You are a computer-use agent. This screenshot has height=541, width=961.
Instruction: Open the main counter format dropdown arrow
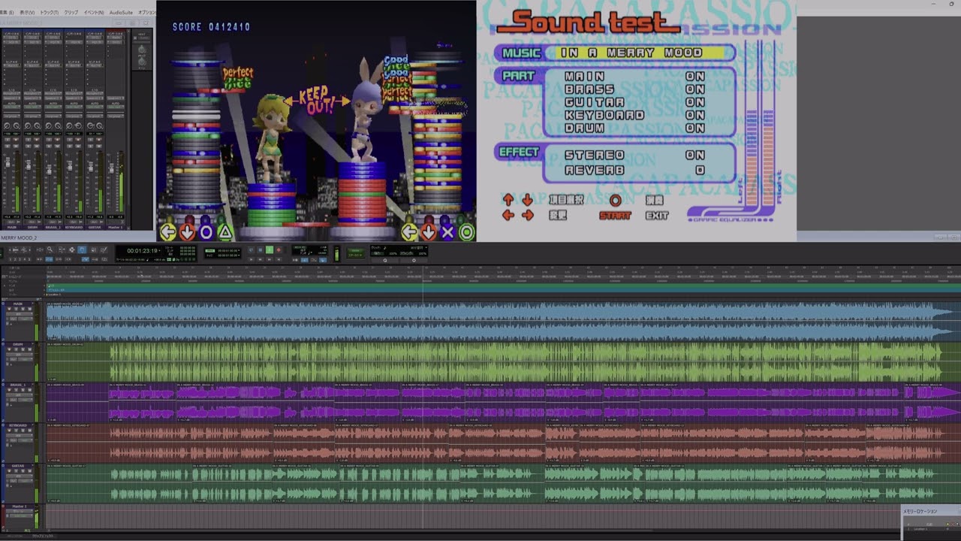(160, 250)
